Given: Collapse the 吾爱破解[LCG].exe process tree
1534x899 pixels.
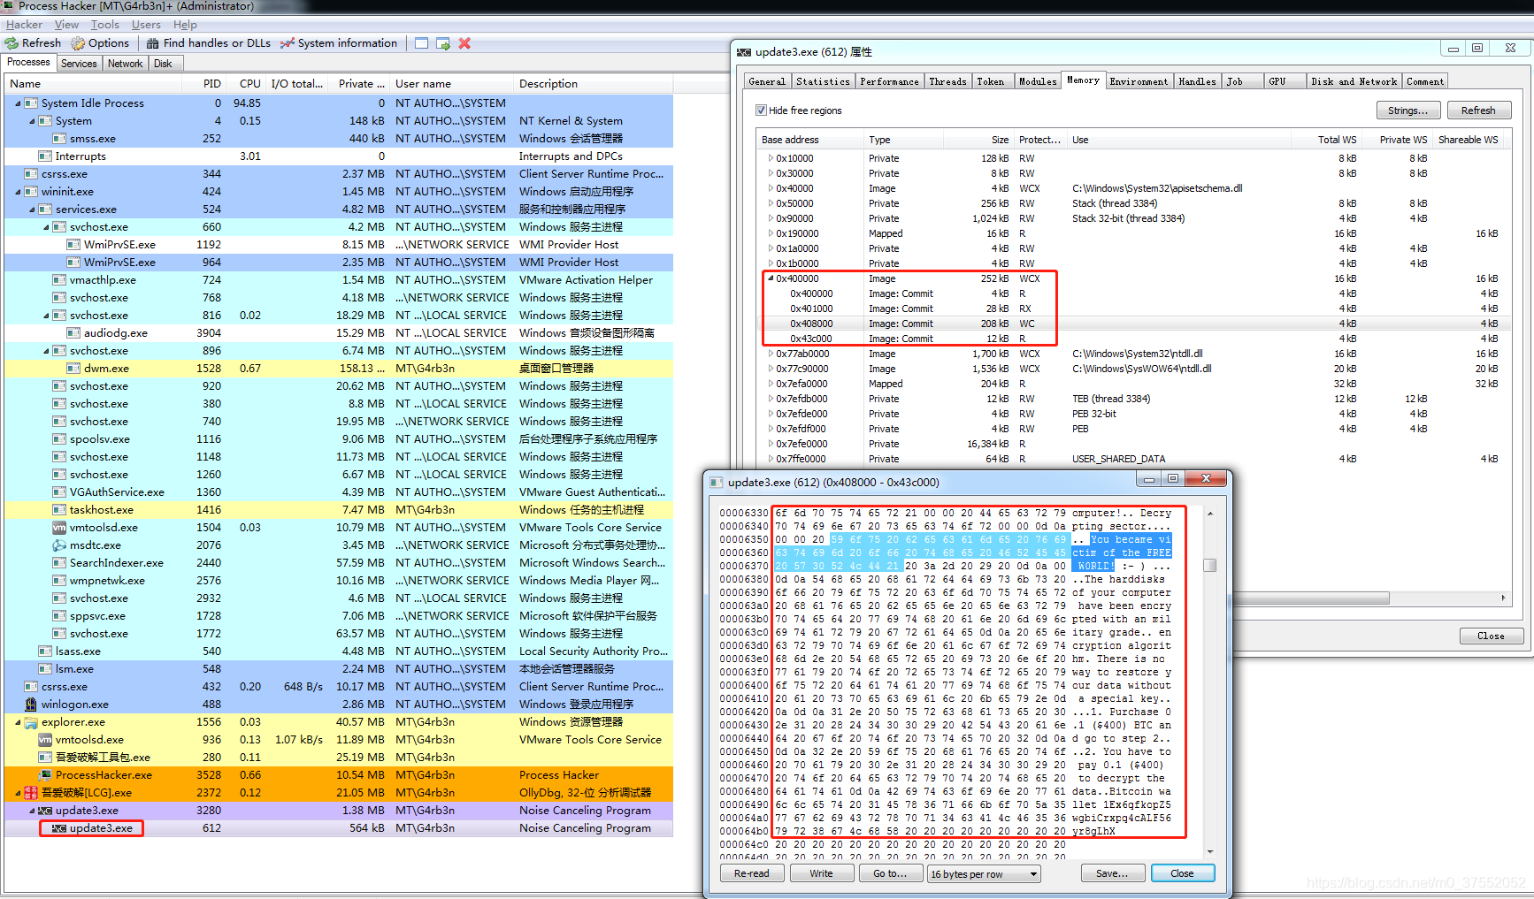Looking at the screenshot, I should click(x=19, y=793).
